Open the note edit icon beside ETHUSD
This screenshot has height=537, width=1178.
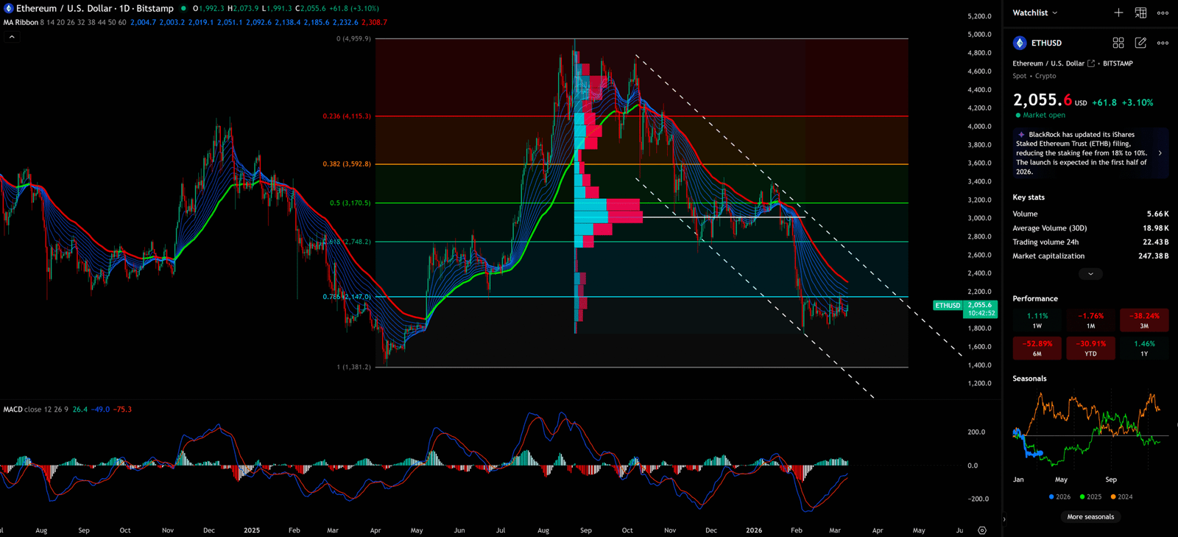tap(1140, 43)
